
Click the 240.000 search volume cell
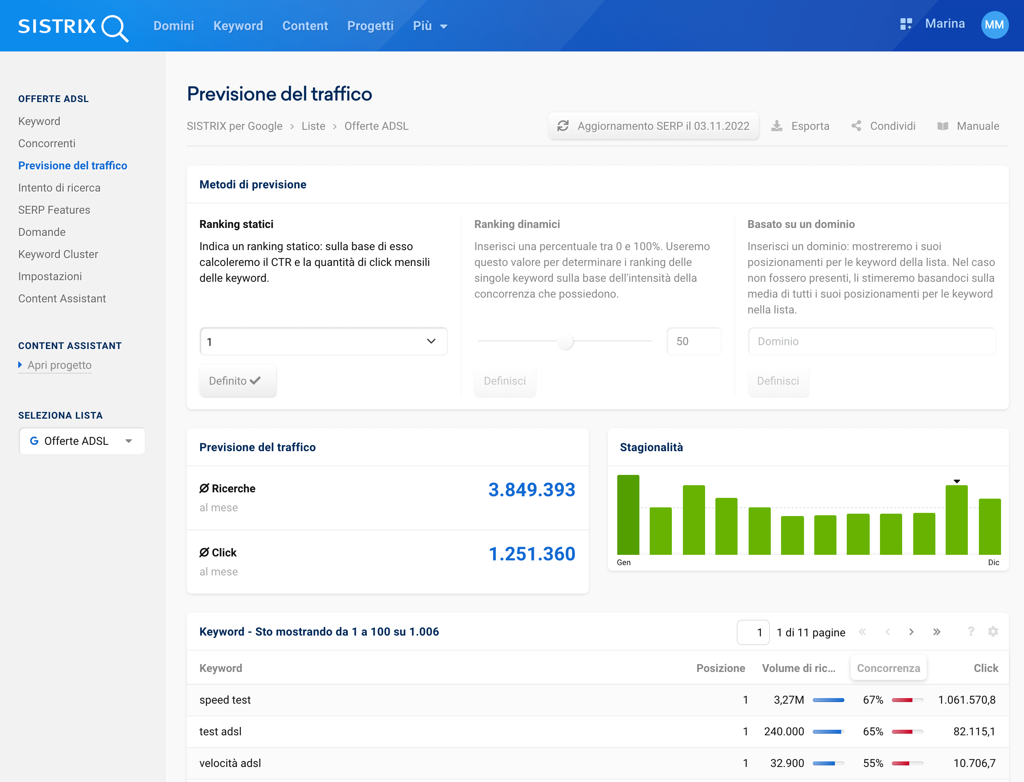pos(784,731)
